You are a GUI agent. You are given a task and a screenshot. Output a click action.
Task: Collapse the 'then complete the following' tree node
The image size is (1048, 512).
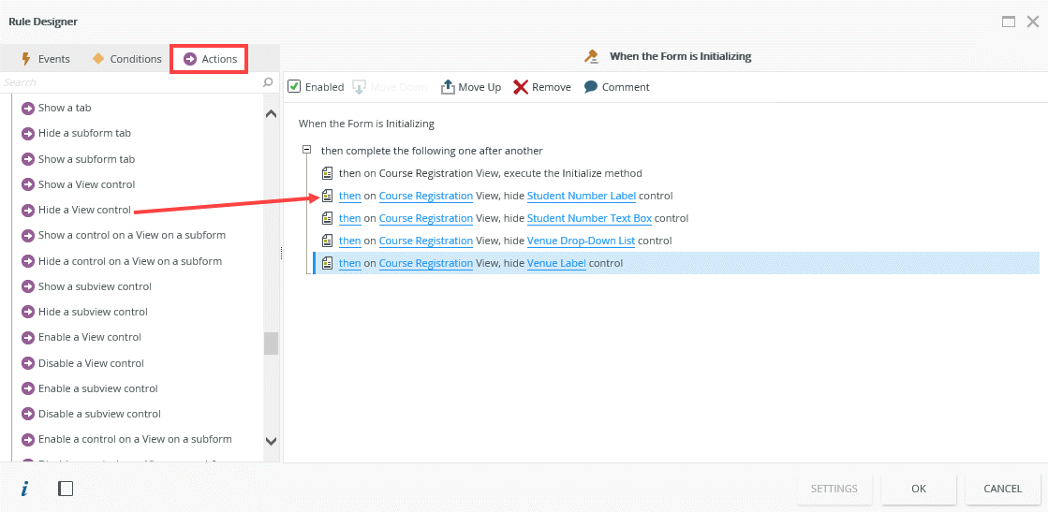click(x=306, y=151)
